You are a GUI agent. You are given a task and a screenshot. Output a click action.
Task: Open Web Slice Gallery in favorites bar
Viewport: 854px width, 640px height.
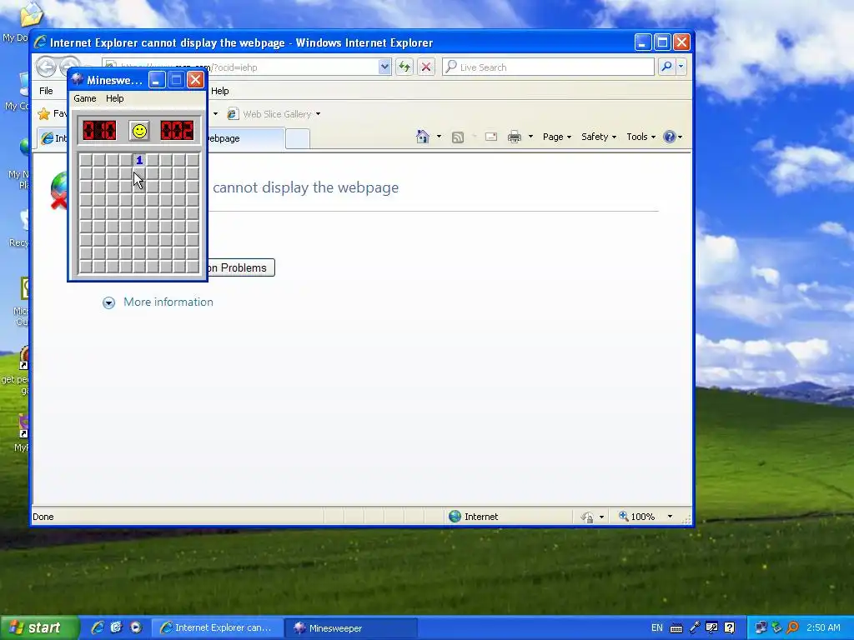[269, 114]
